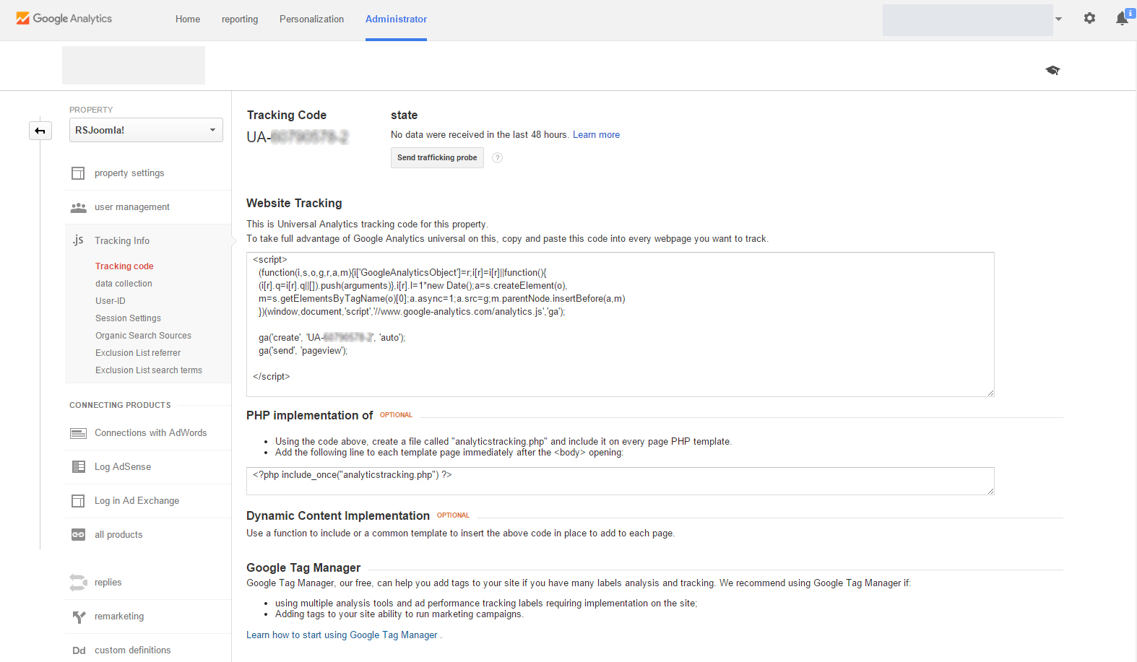
Task: Open Exclusion List search terms item
Action: 149,370
